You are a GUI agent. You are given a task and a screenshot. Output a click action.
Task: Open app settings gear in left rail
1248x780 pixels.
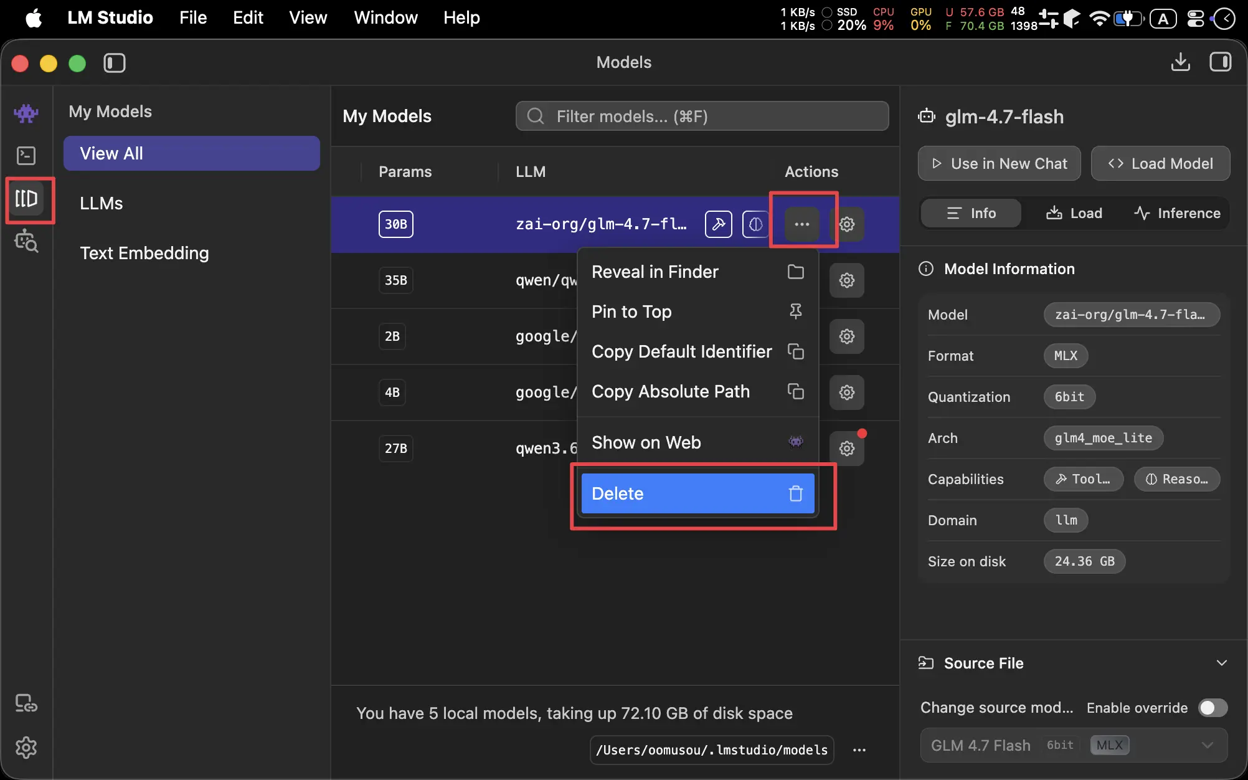[x=26, y=747]
